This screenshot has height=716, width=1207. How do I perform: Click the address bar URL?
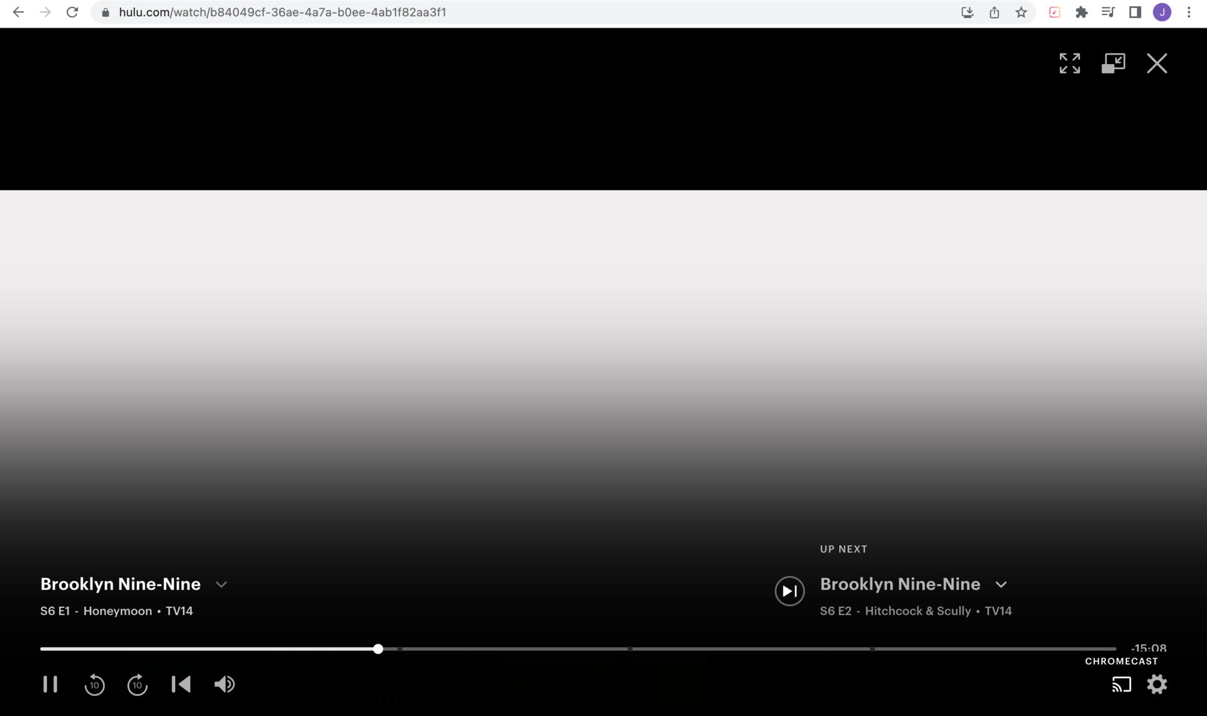point(282,13)
